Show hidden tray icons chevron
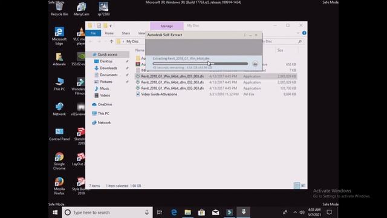The image size is (387, 218). [295, 213]
